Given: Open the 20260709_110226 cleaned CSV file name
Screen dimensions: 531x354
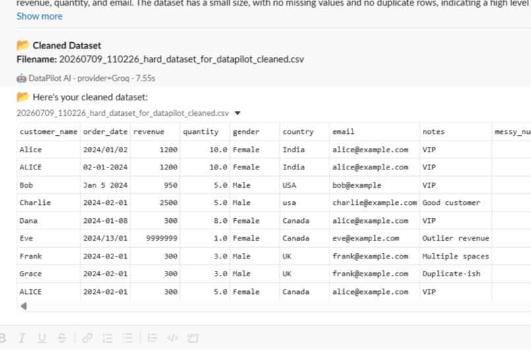Looking at the screenshot, I should 123,113.
